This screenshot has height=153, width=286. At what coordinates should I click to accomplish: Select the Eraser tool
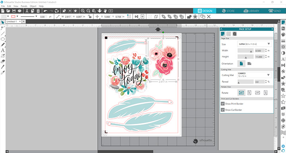[3, 61]
